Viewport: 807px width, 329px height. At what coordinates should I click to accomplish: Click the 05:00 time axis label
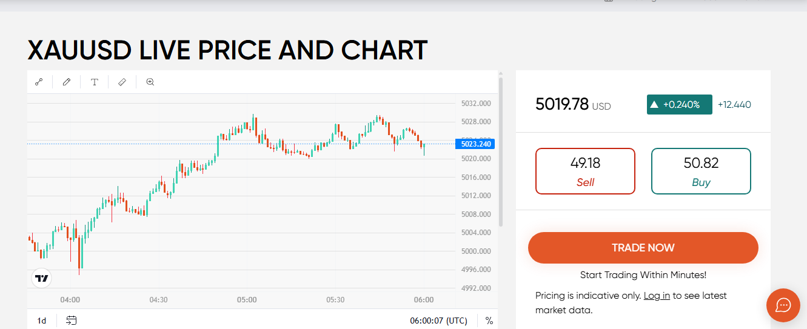tap(247, 299)
